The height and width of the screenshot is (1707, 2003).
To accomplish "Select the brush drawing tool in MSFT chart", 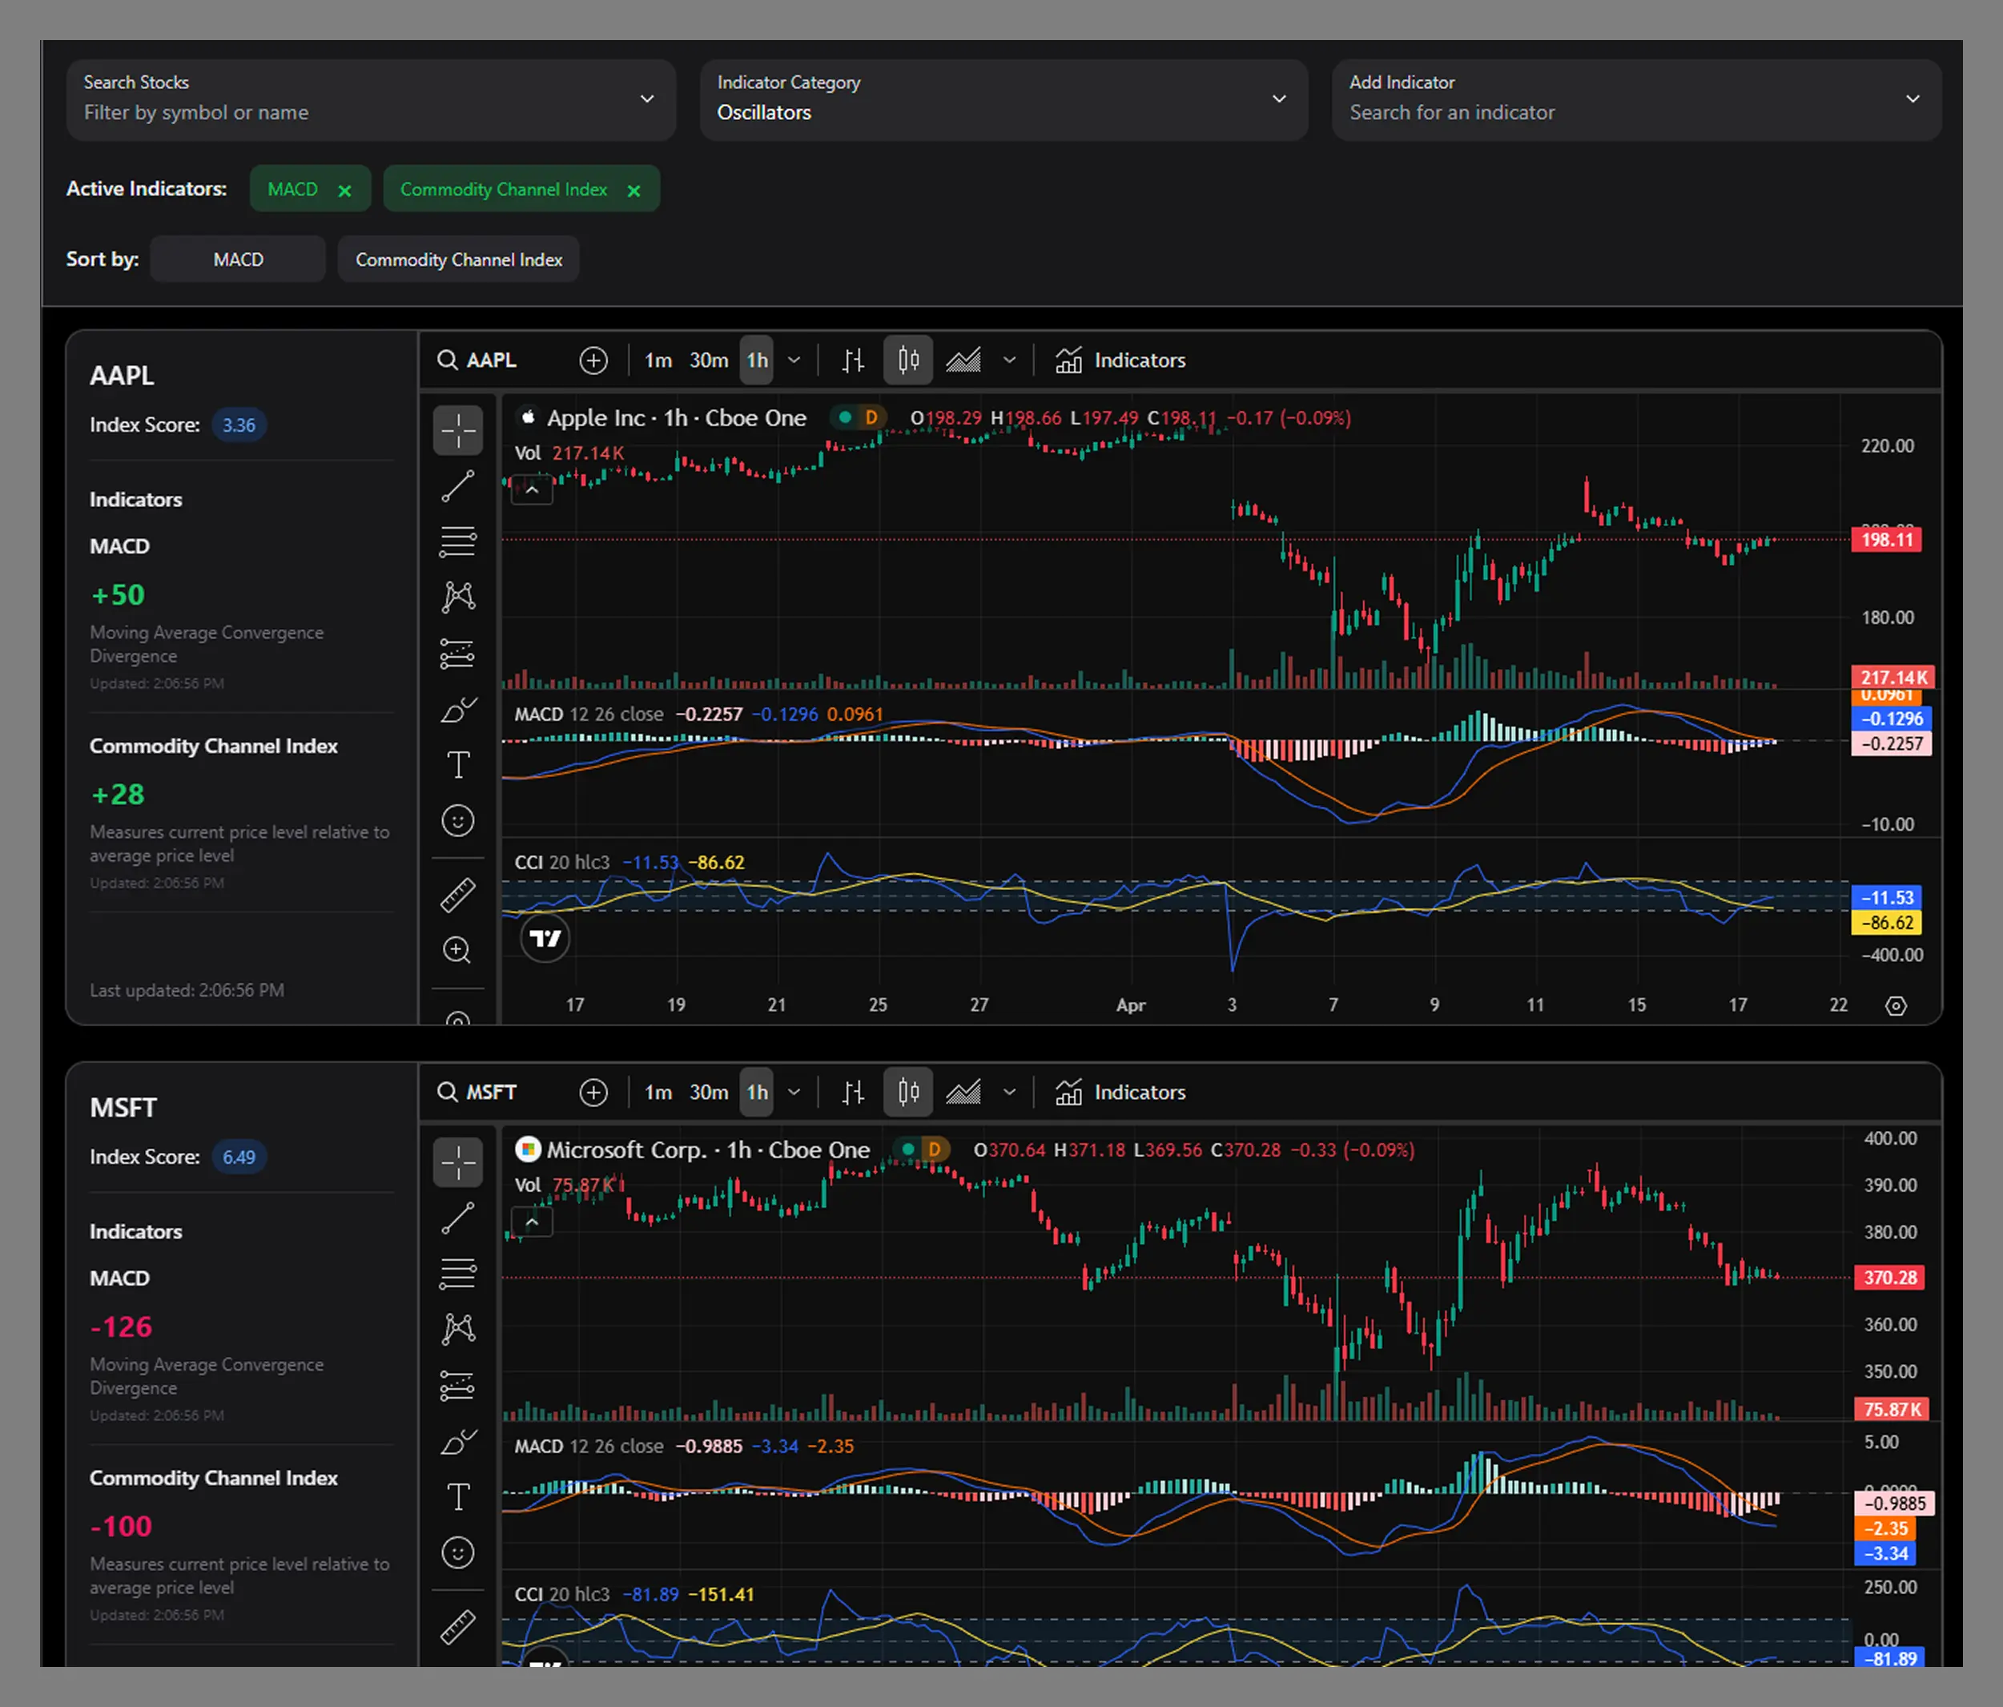I will (x=458, y=1442).
